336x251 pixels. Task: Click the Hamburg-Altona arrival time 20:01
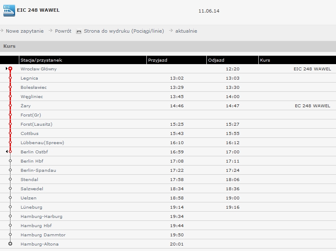(177, 244)
